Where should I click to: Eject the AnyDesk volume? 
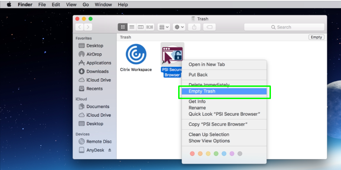(109, 150)
